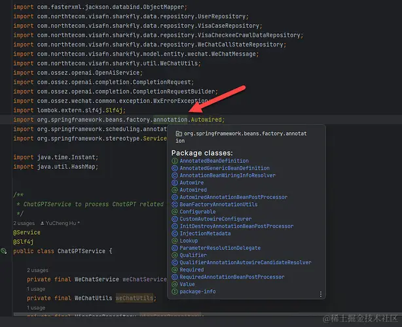Screen dimensions: 402x327
Task: Click the org.springframework.beans.factory.annotation popup title
Action: pyautogui.click(x=241, y=137)
